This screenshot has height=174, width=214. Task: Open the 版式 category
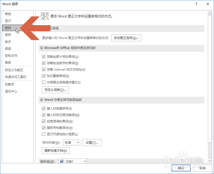[18, 42]
